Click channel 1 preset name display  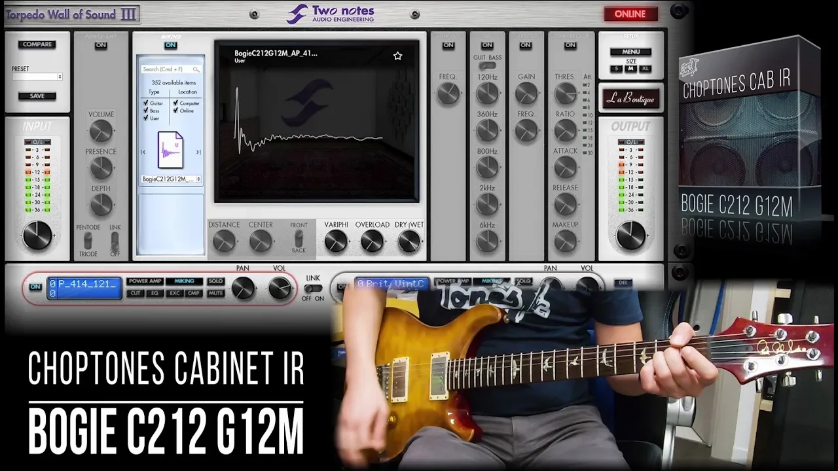84,288
